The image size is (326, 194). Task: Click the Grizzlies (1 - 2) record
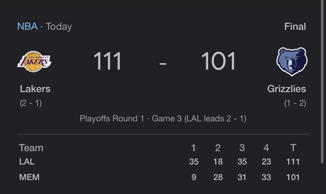coord(295,103)
